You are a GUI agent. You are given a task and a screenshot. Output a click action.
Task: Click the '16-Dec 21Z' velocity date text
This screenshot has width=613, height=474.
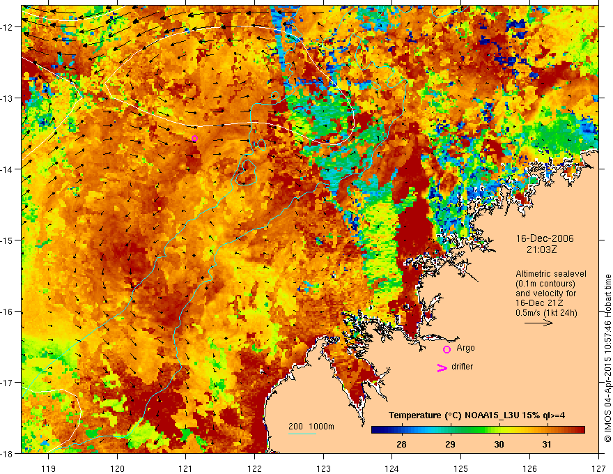coord(540,303)
